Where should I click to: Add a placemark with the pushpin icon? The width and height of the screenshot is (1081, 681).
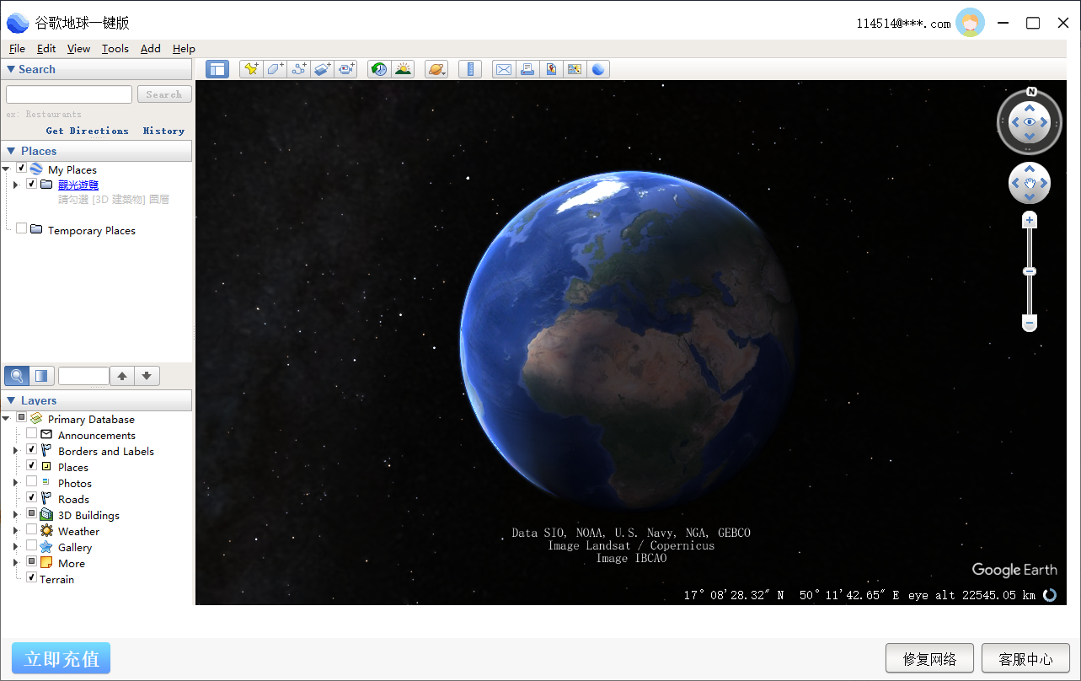pyautogui.click(x=250, y=69)
